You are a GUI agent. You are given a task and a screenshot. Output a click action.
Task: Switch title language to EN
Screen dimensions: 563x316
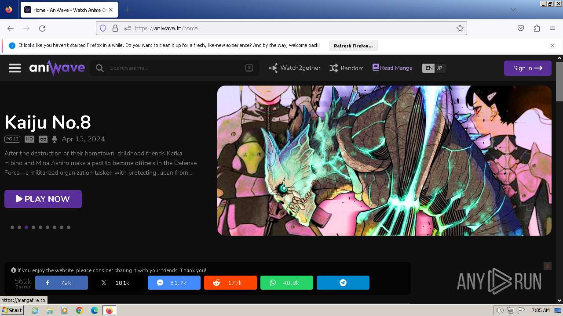coord(428,68)
